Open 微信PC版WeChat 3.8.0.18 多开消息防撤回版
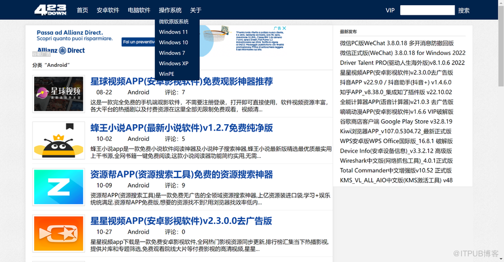The image size is (504, 262). click(397, 43)
